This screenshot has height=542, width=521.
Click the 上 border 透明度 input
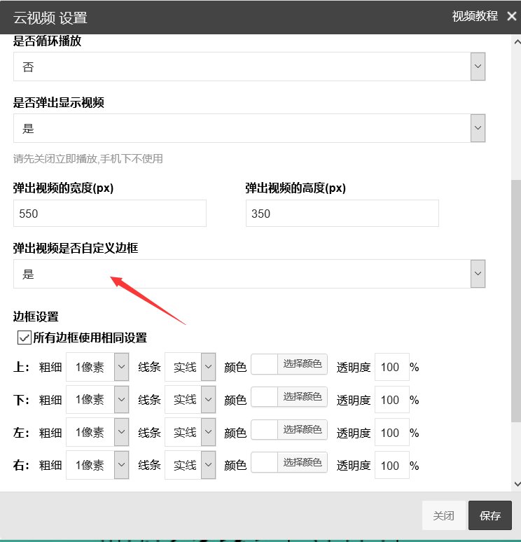tap(392, 367)
